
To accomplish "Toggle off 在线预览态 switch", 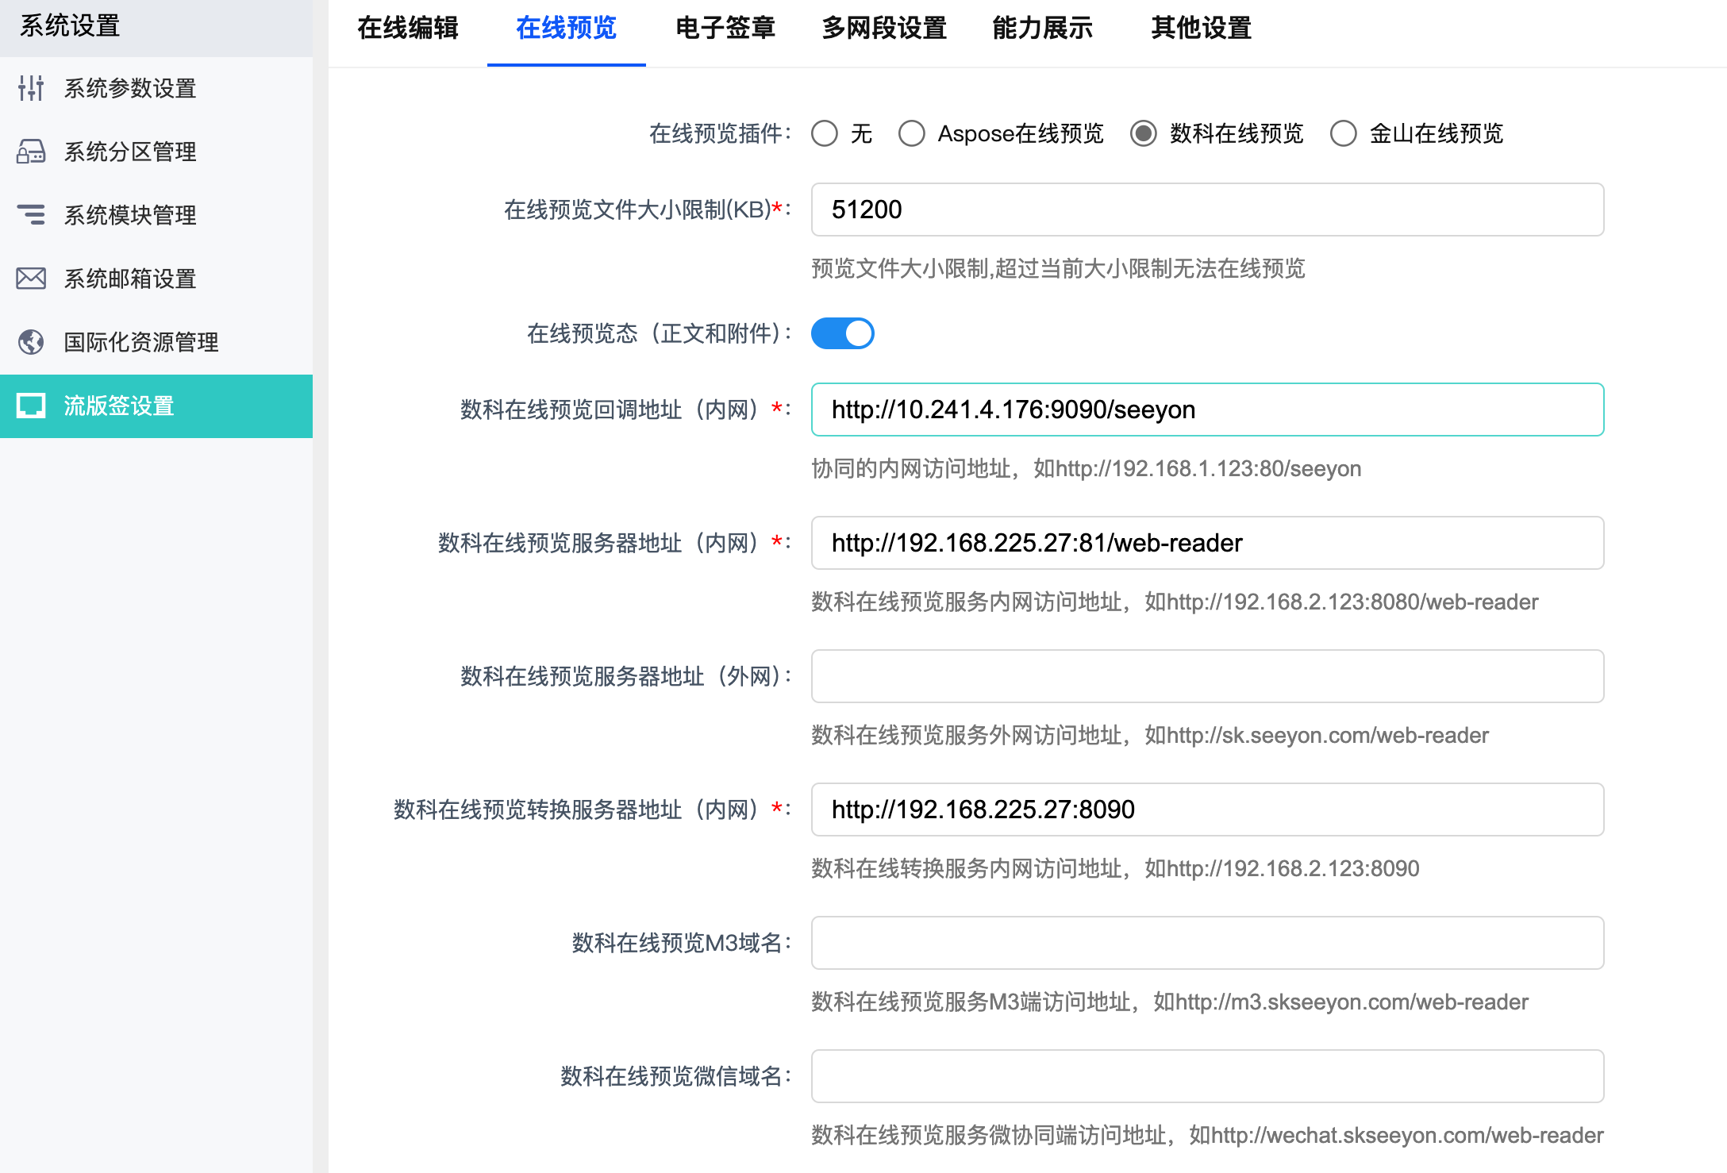I will [x=842, y=333].
